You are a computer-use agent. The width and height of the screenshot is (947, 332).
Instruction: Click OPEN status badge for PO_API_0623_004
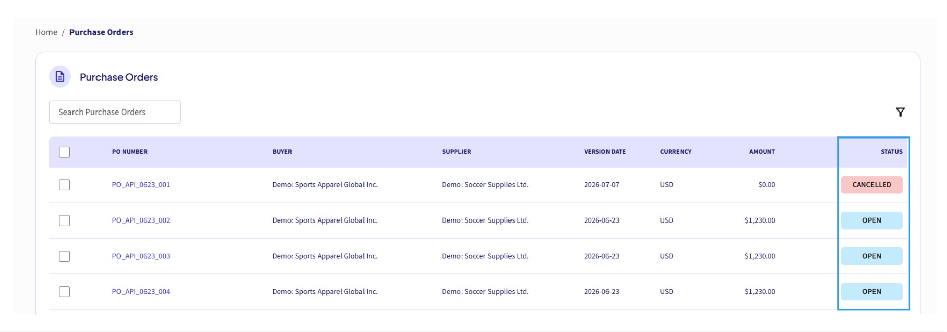tap(871, 292)
